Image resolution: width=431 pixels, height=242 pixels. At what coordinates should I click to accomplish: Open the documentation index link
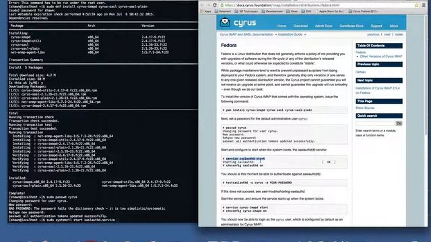click(x=399, y=34)
